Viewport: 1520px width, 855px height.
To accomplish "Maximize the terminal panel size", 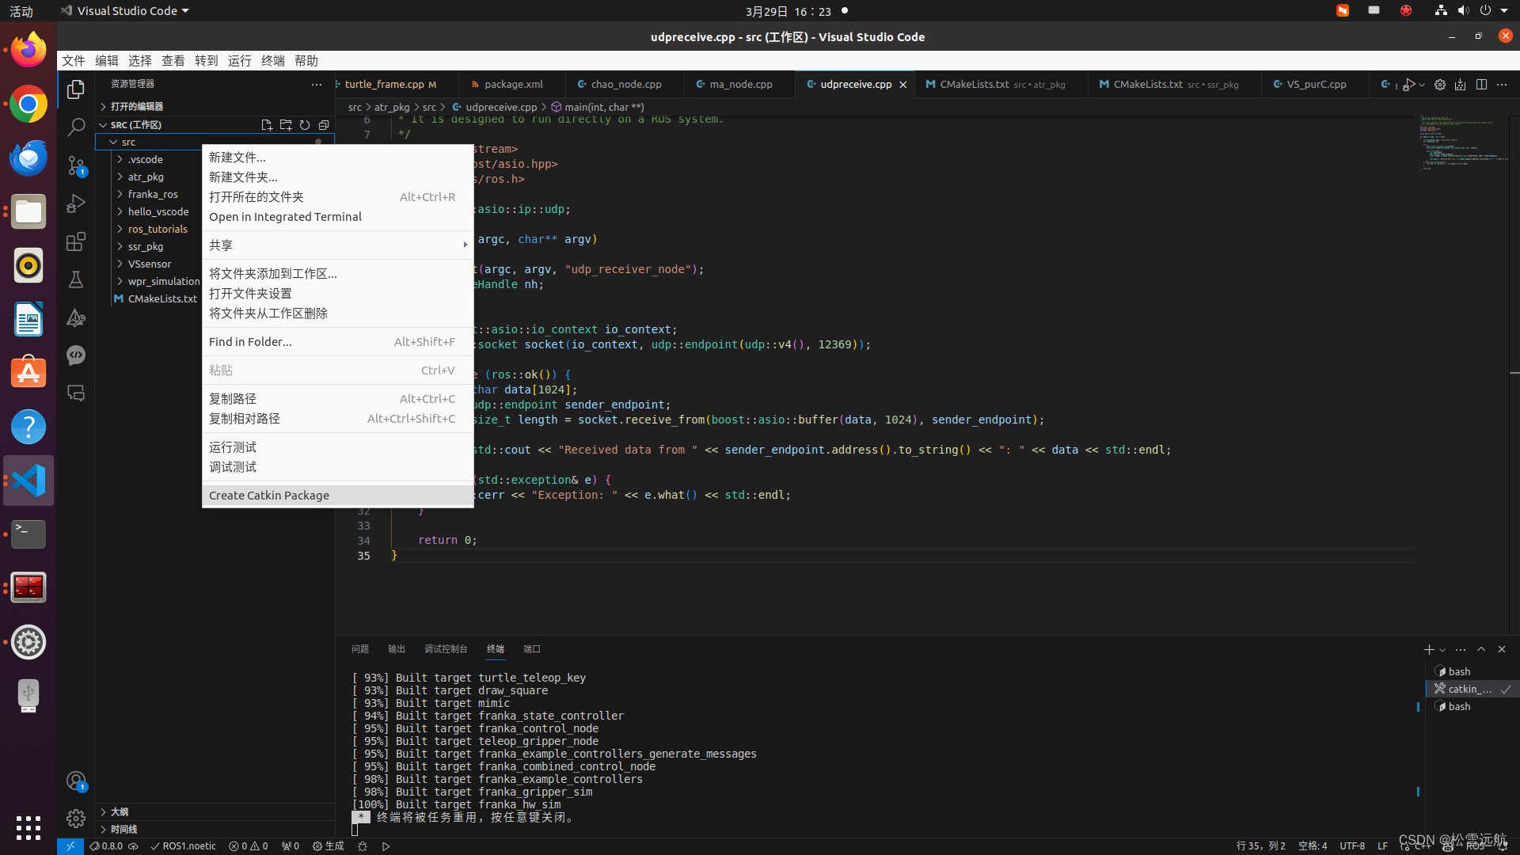I will pos(1481,649).
